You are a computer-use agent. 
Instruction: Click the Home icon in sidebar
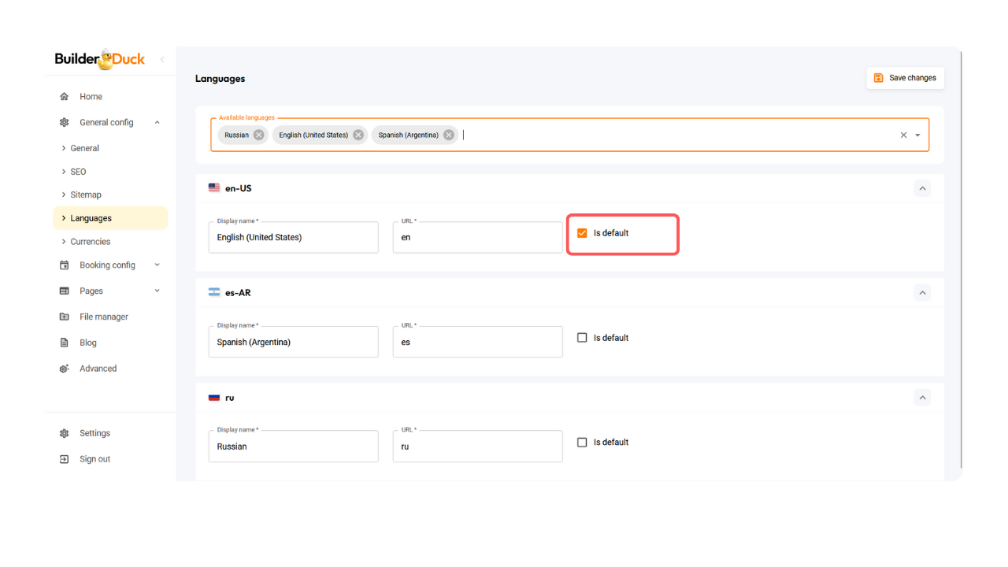(65, 97)
